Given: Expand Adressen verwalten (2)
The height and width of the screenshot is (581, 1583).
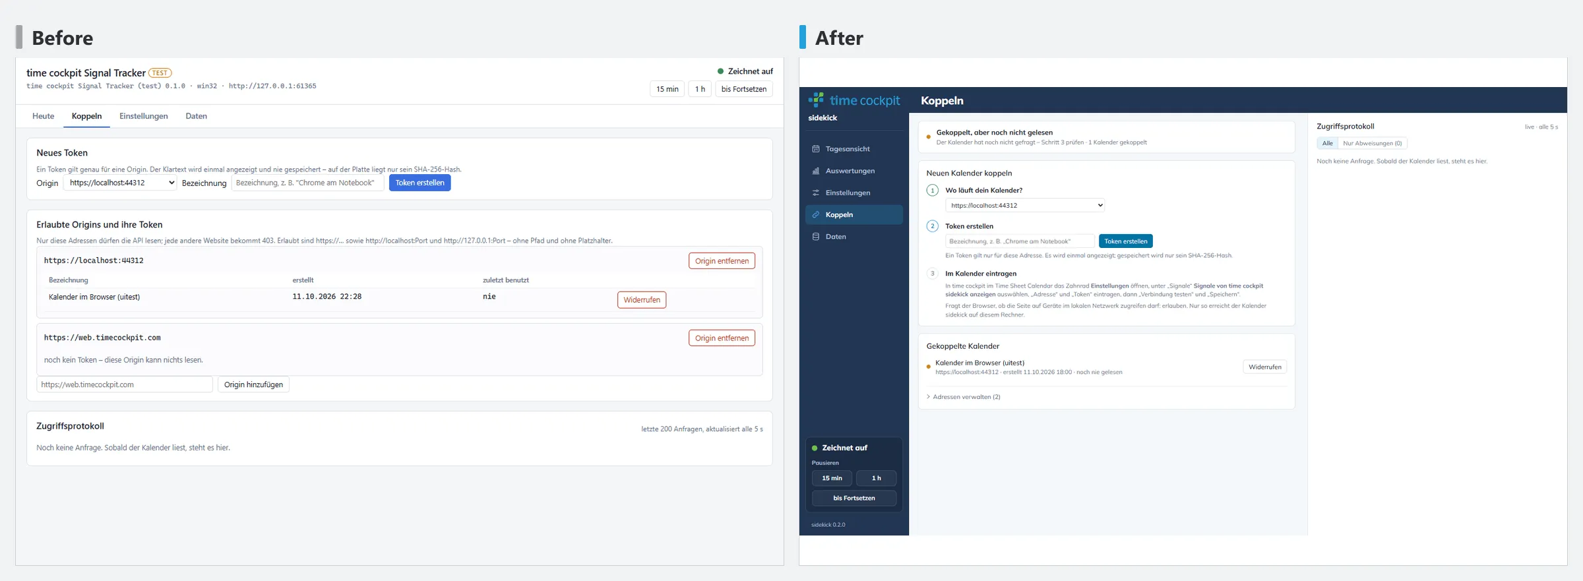Looking at the screenshot, I should (x=964, y=397).
